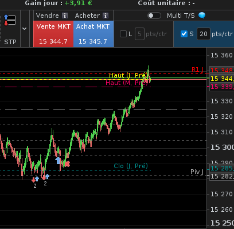Toggle the Multi T/S switch

tap(154, 15)
